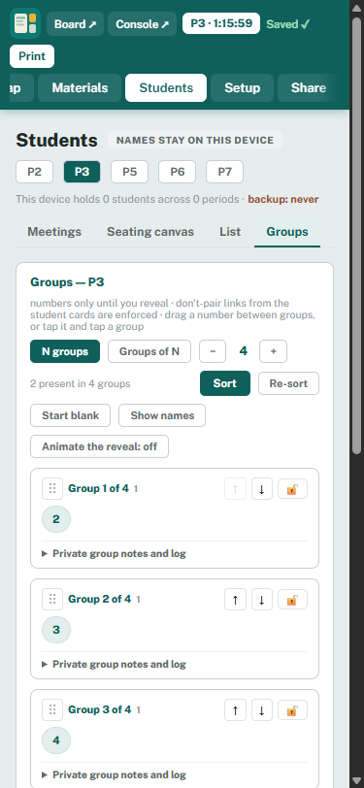Switch to Meetings sub-tab
This screenshot has width=364, height=788.
(x=54, y=232)
